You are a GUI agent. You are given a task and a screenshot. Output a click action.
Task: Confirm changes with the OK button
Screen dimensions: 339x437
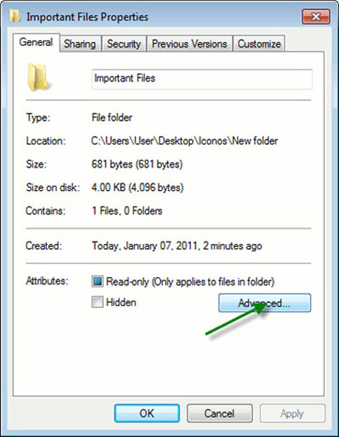pyautogui.click(x=147, y=413)
